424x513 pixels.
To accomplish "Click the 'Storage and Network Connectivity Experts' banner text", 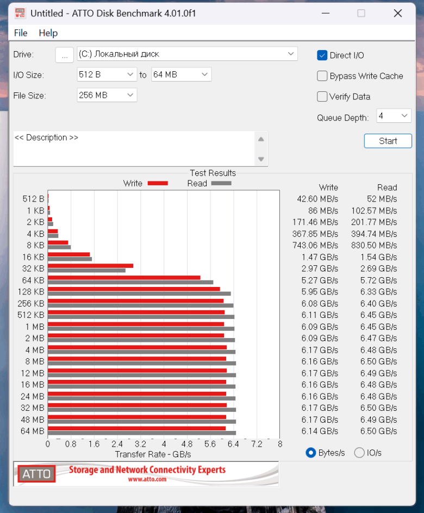I will [147, 470].
